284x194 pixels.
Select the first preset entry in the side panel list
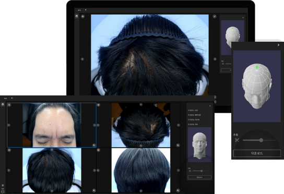point(193,110)
